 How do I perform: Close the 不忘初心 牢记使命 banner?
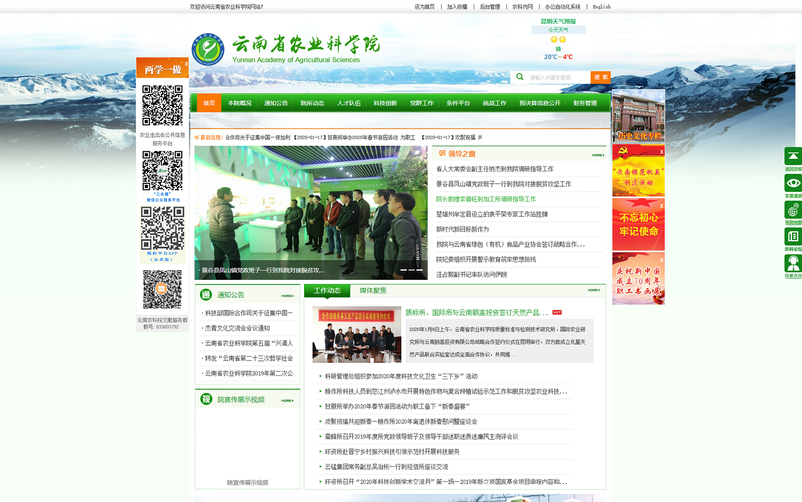coord(661,206)
